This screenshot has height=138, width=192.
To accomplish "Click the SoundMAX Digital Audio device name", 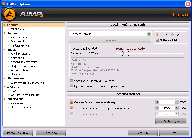I will point(130,49).
